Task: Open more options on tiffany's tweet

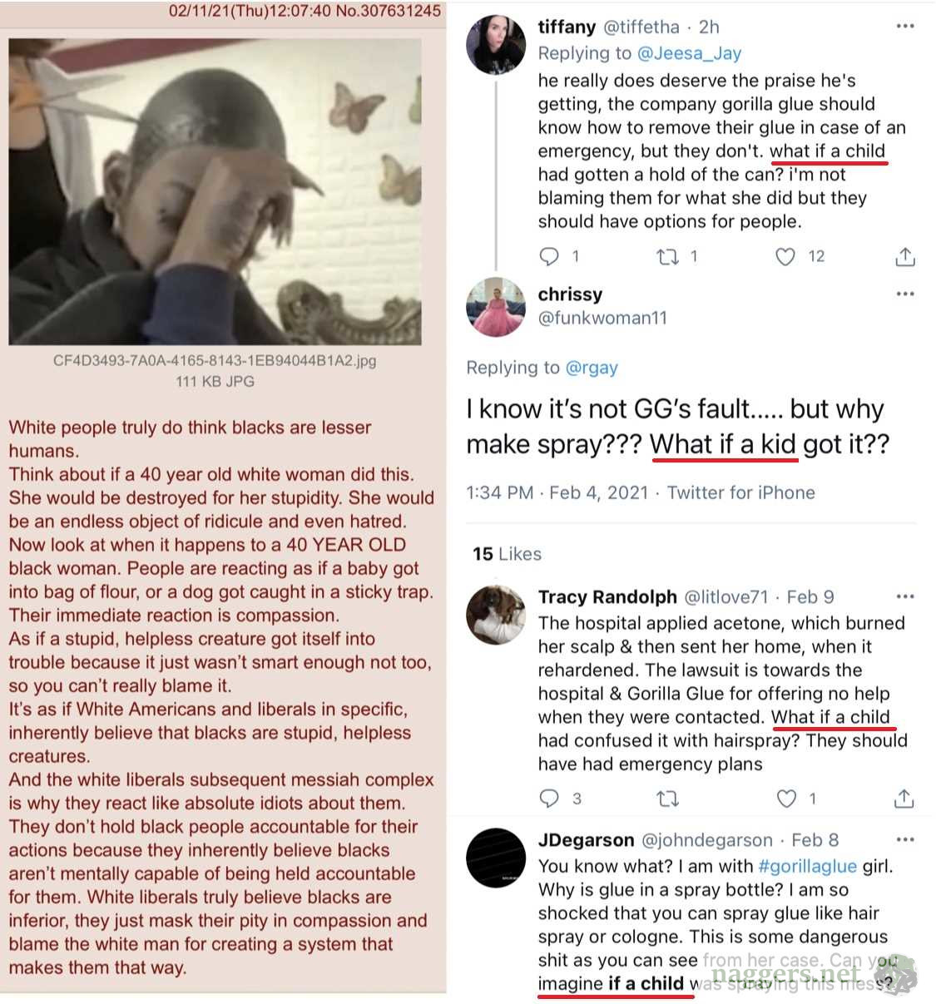Action: tap(905, 27)
